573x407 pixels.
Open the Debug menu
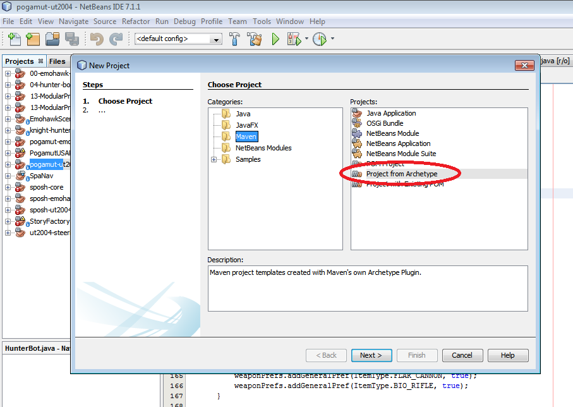click(x=184, y=21)
